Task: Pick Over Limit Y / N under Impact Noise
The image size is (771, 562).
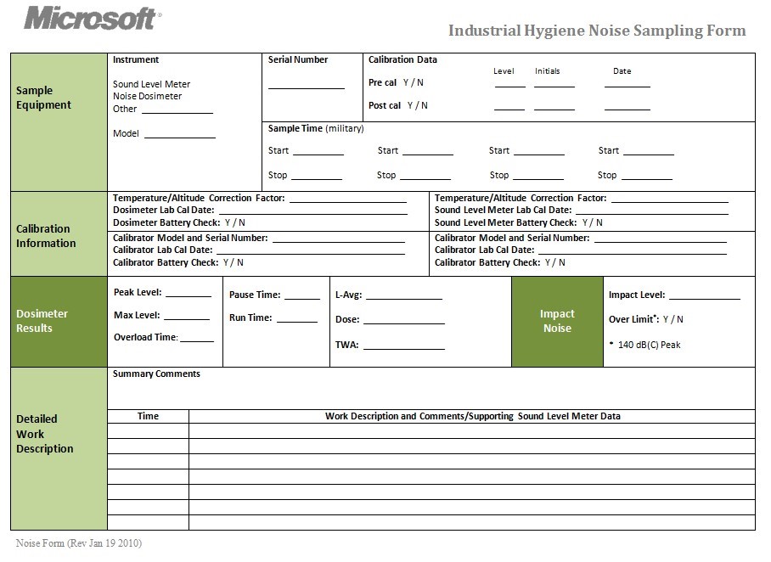Action: coord(673,319)
